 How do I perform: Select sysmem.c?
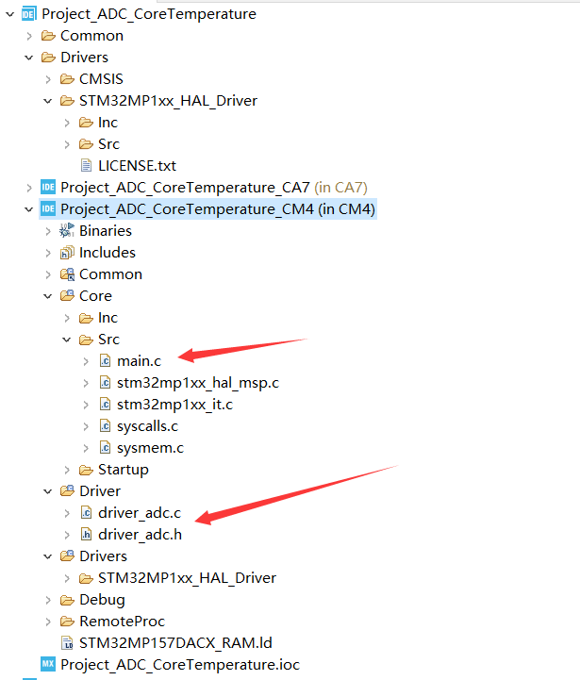150,448
